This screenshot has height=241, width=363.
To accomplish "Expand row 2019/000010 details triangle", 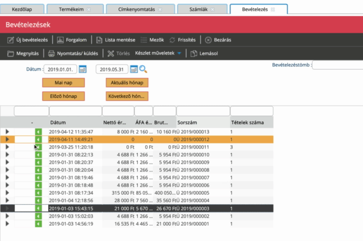I will 7,155.
